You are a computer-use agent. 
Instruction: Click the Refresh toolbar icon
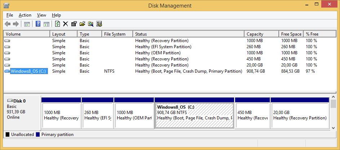(x=57, y=24)
